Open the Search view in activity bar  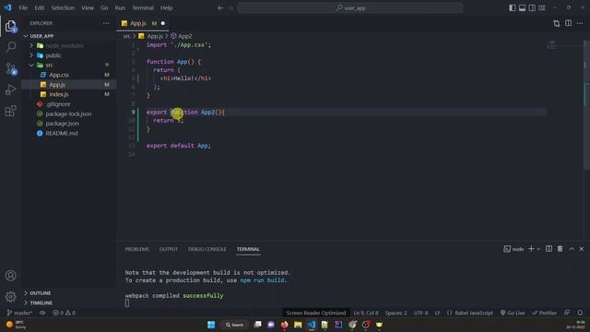coord(10,47)
